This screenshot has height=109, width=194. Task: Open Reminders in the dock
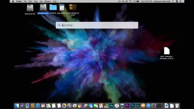pyautogui.click(x=59, y=106)
